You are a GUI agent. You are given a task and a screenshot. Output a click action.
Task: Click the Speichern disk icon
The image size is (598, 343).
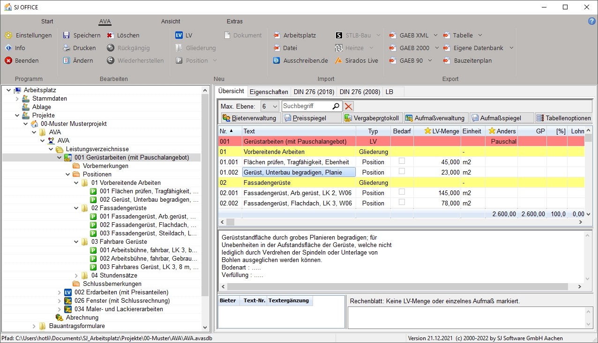pyautogui.click(x=67, y=35)
